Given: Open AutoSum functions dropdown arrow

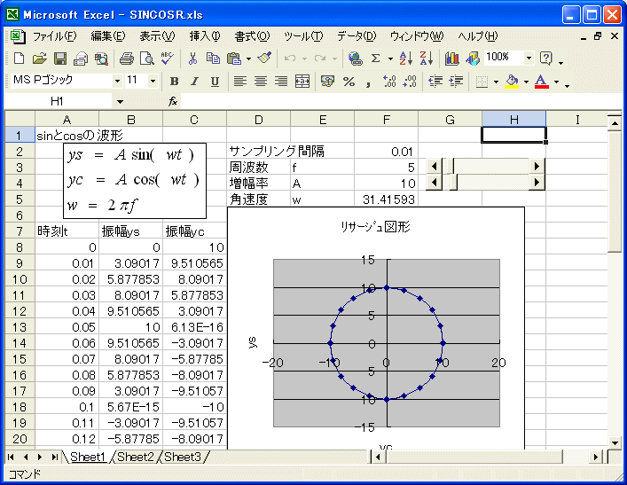Looking at the screenshot, I should pyautogui.click(x=390, y=59).
